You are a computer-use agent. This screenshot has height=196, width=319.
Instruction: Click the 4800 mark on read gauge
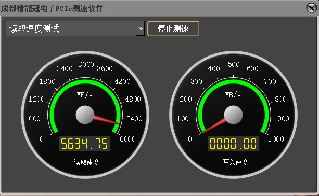coord(133,99)
